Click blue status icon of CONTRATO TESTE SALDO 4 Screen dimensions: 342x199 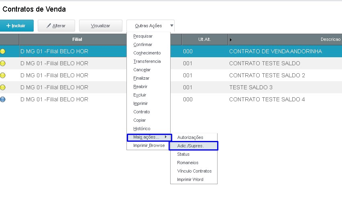3,99
